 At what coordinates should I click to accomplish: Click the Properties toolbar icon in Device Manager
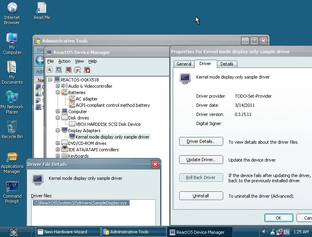tap(50, 70)
